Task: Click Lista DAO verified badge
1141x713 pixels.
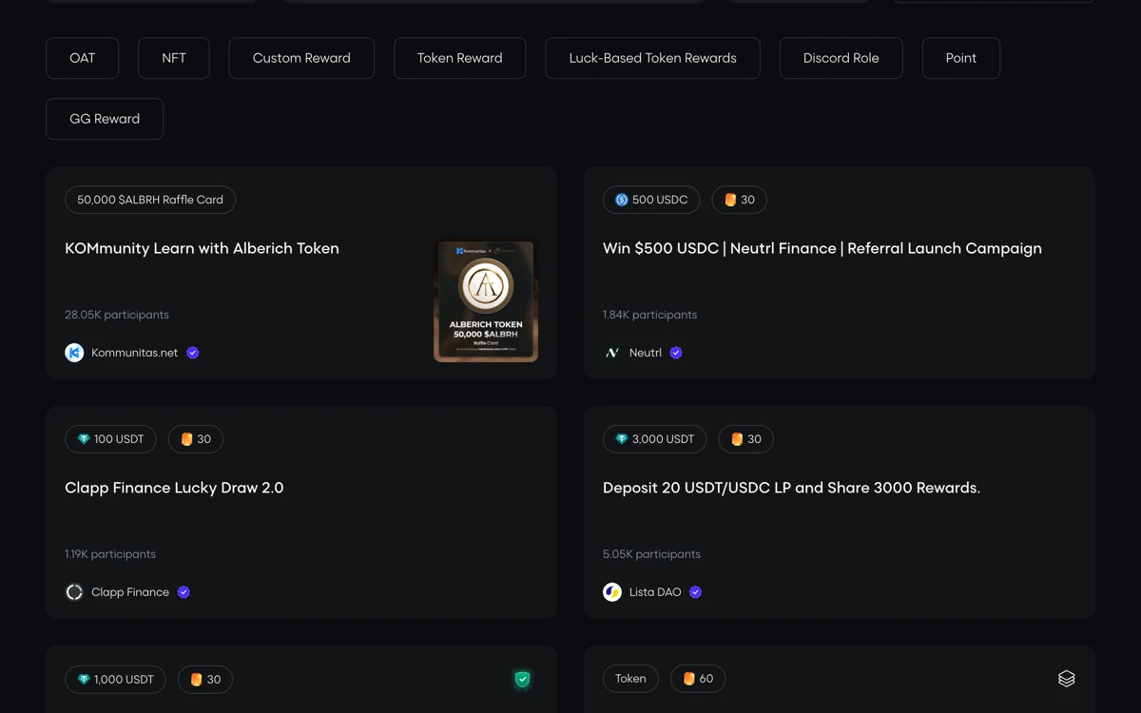Action: [x=695, y=592]
